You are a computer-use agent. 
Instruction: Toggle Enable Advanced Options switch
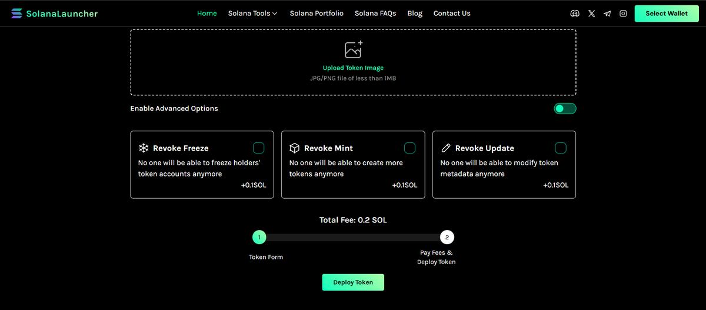(565, 108)
